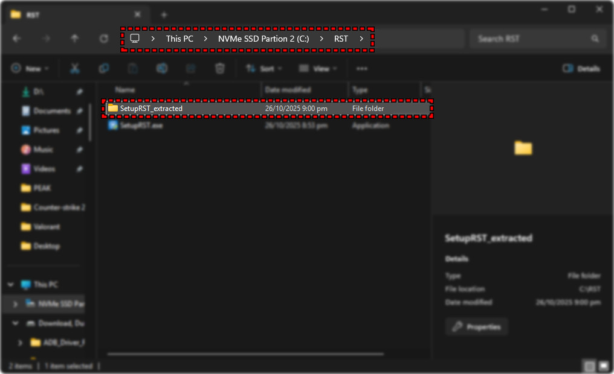Open the New item dropdown
Viewport: 614px width, 374px height.
(30, 68)
